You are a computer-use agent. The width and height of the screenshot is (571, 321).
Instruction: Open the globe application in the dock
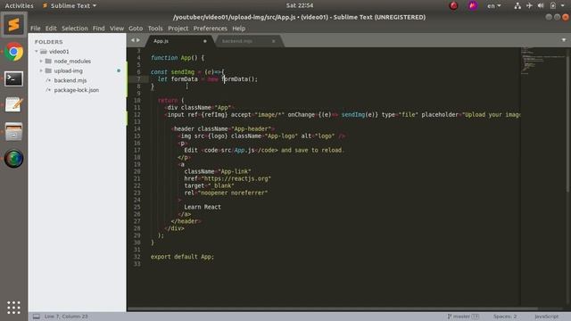14,159
